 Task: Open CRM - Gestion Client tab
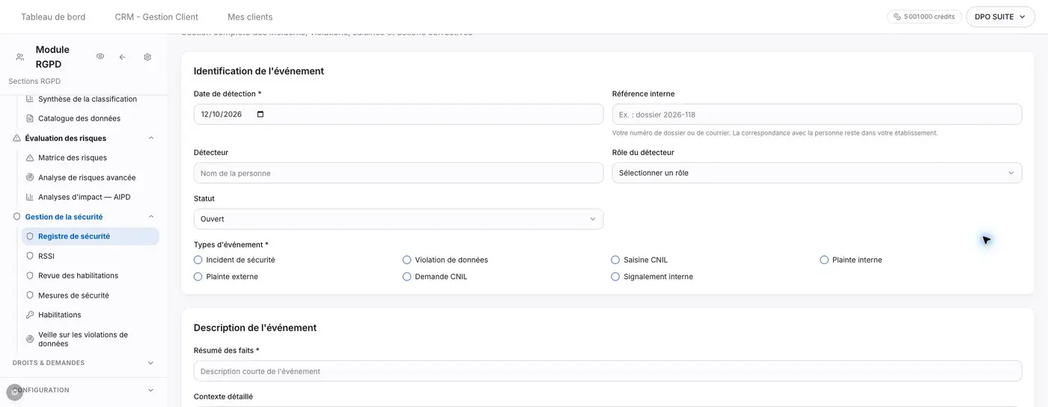[x=156, y=16]
